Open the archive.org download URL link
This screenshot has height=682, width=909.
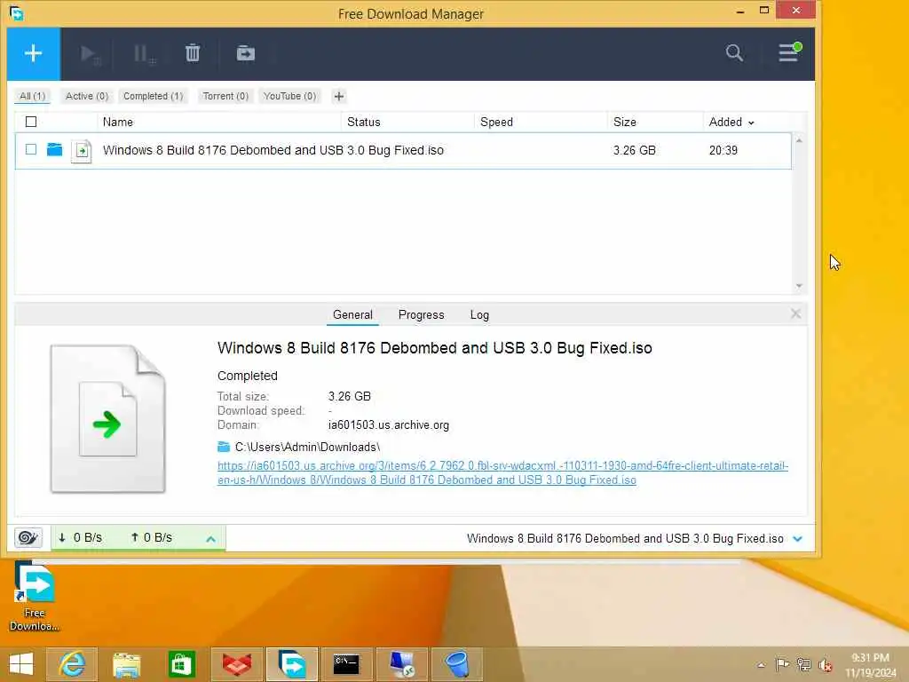click(502, 472)
